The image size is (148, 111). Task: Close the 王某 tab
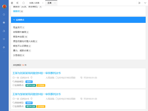[55, 3]
